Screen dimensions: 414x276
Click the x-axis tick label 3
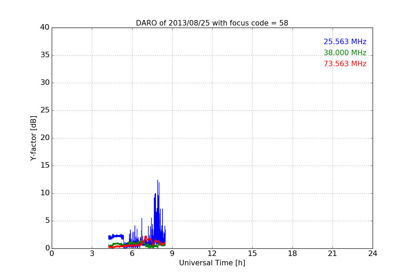[92, 254]
